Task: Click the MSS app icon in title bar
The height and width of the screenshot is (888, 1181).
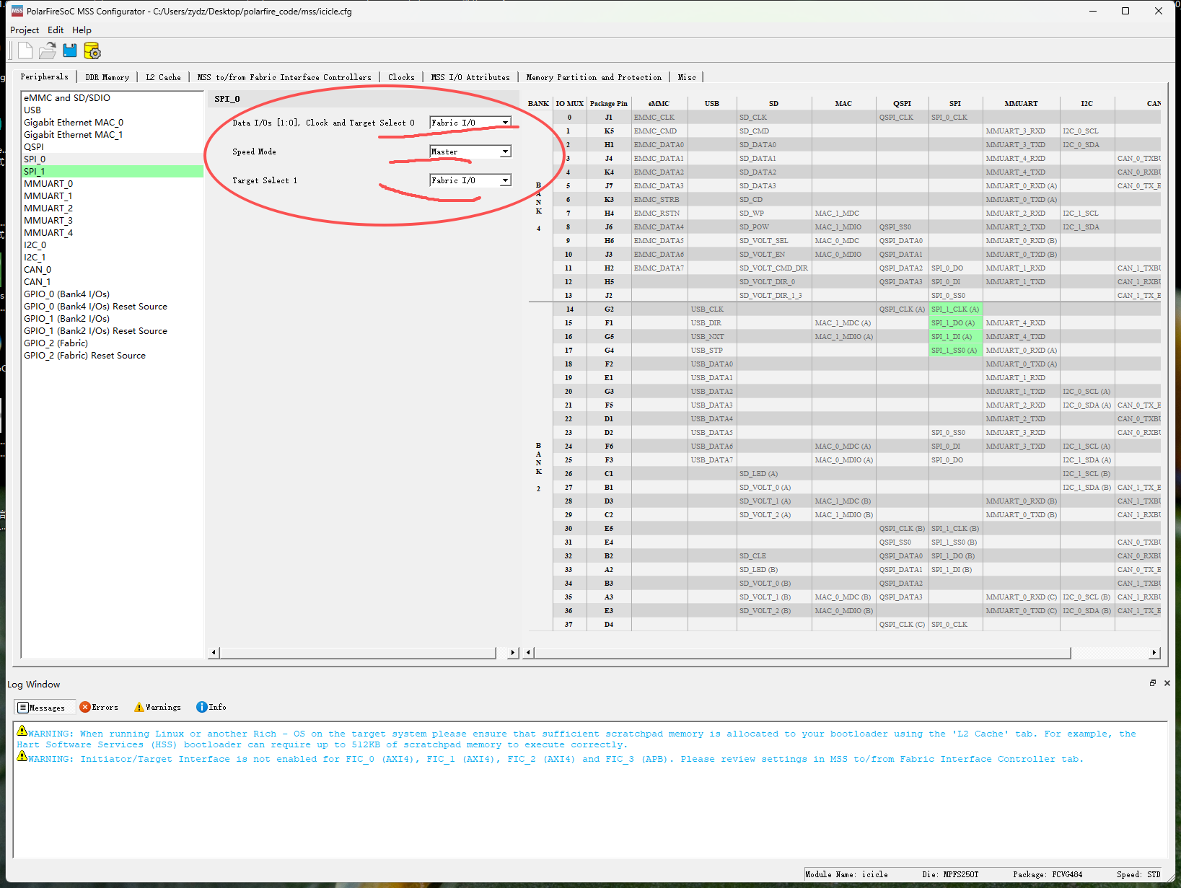Action: (17, 11)
